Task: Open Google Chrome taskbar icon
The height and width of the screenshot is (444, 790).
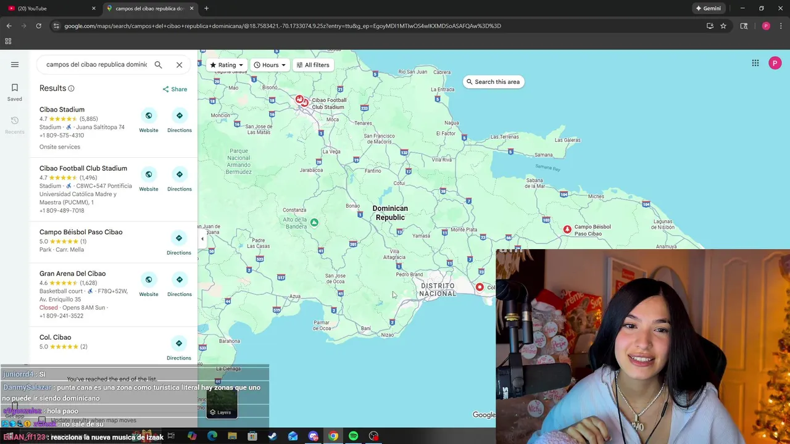Action: pyautogui.click(x=333, y=436)
